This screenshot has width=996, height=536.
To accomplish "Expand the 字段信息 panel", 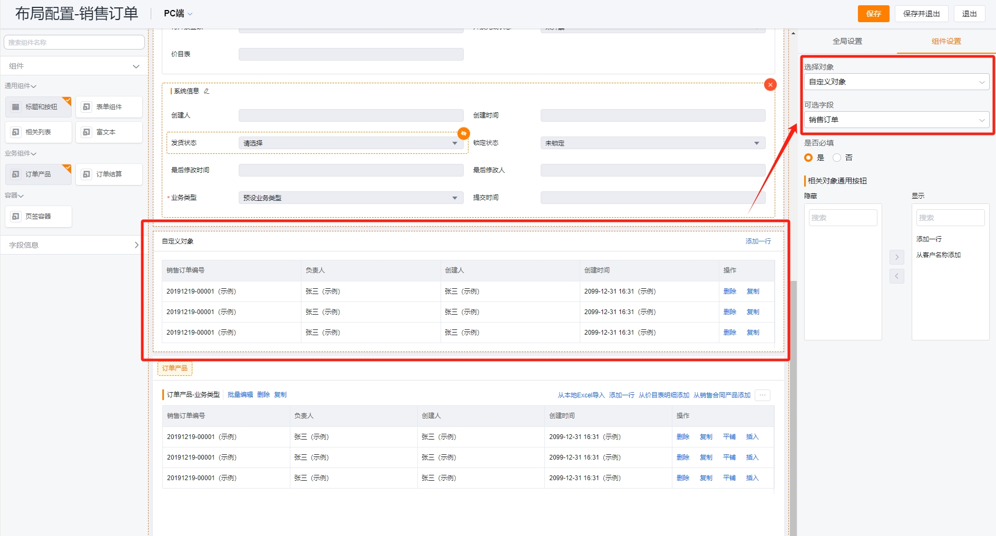I will click(x=74, y=245).
